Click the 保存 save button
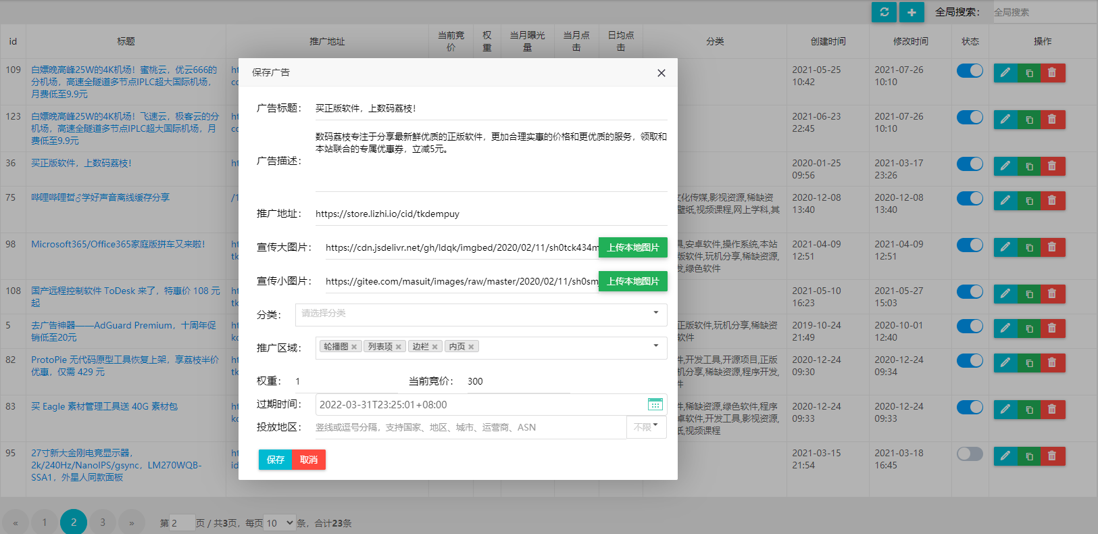 275,460
